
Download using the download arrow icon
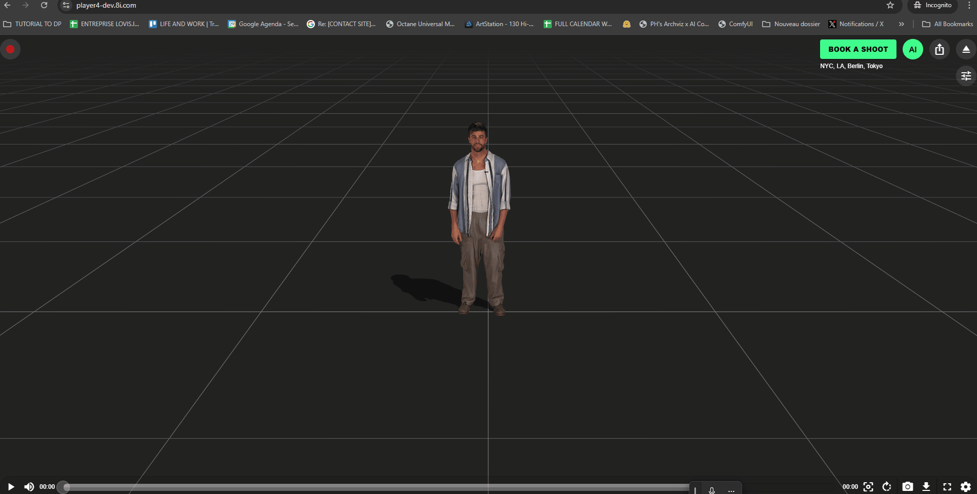coord(926,486)
